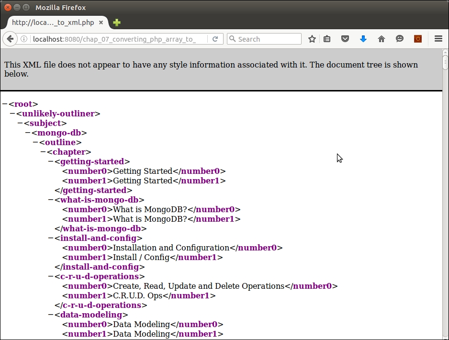Collapse the subject node
Image resolution: width=449 pixels, height=340 pixels.
20,123
